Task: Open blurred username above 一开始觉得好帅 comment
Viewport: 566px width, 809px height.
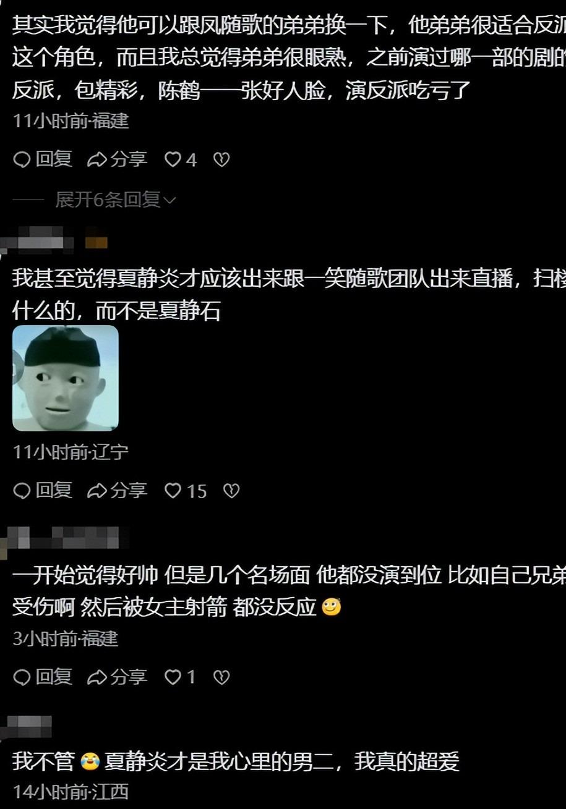Action: point(62,538)
